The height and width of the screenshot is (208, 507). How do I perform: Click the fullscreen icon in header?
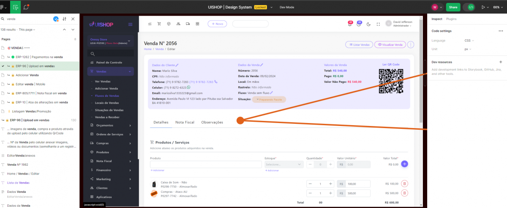pyautogui.click(x=378, y=24)
